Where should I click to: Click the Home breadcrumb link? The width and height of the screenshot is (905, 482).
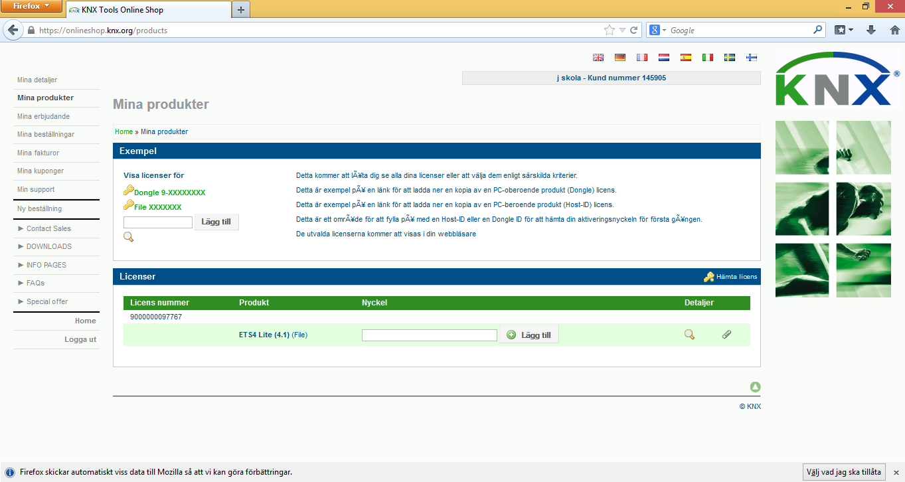(123, 131)
